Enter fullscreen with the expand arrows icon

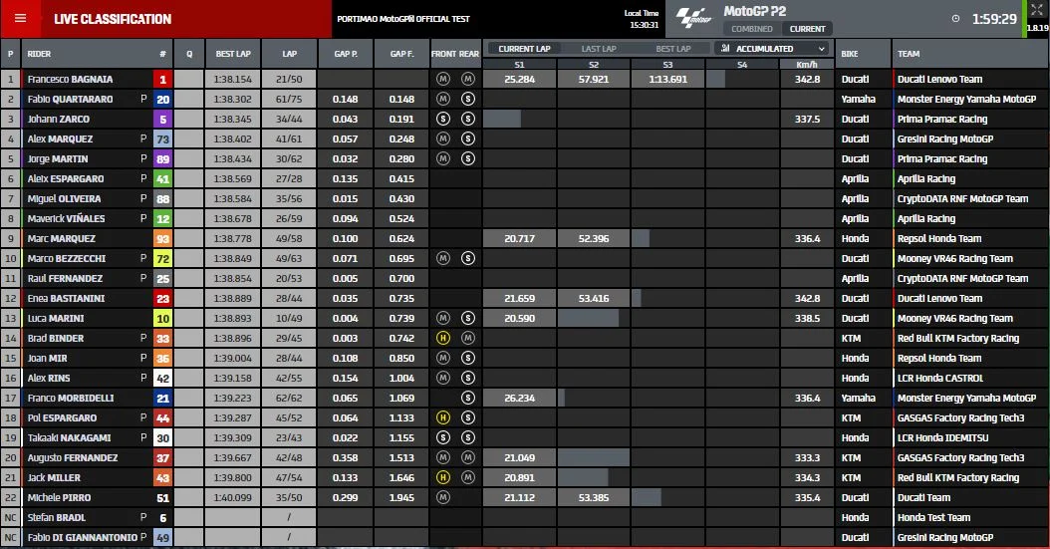(x=1037, y=9)
